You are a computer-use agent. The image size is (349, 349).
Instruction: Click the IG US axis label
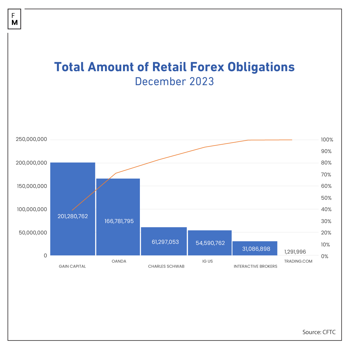208,261
